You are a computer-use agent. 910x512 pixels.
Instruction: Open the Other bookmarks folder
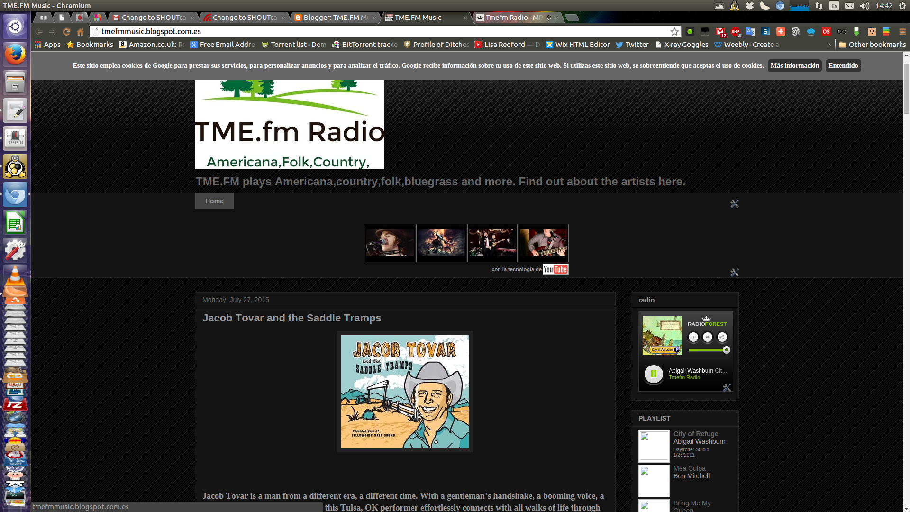click(872, 45)
